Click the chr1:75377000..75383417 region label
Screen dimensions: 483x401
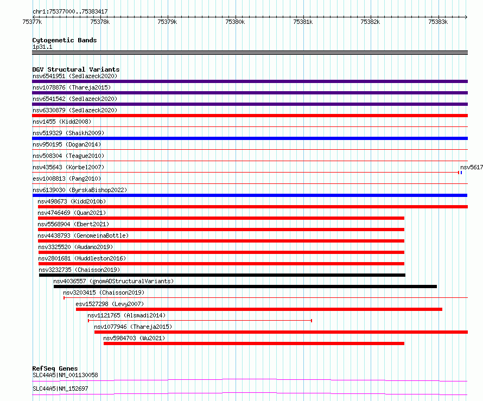(70, 11)
